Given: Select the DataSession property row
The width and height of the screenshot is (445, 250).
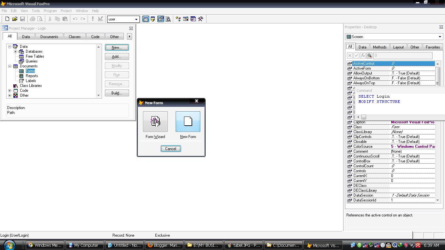Looking at the screenshot, I should coord(391,195).
